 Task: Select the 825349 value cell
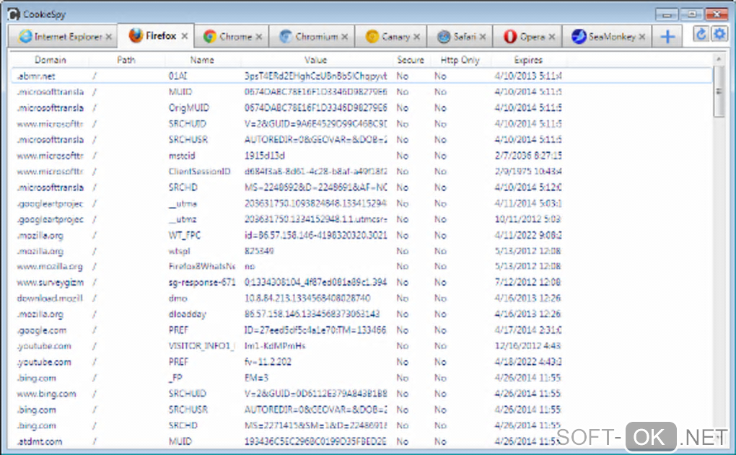point(259,252)
